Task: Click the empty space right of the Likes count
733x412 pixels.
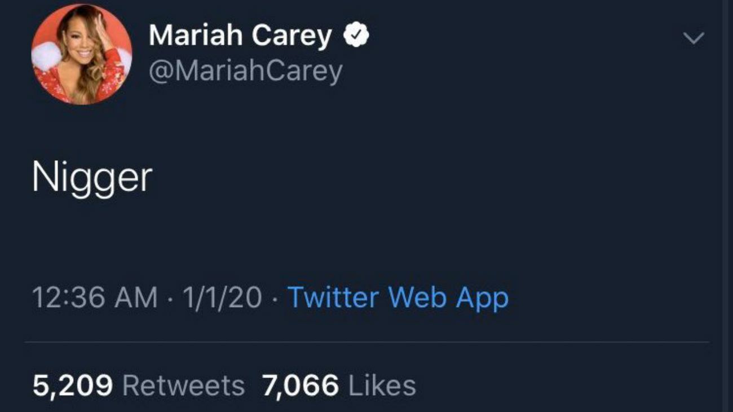Action: click(564, 386)
